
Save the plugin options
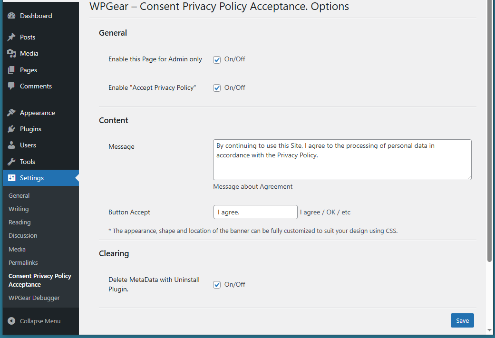[x=462, y=320]
